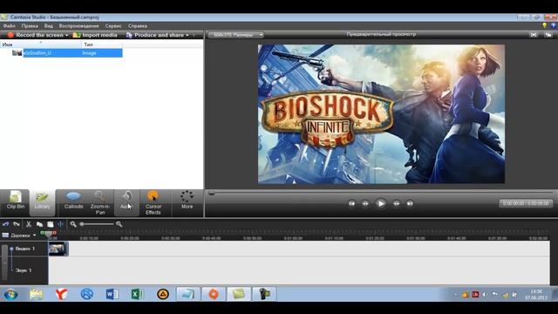Jump to previous clip in preview
Image resolution: width=558 pixels, height=314 pixels.
point(351,203)
